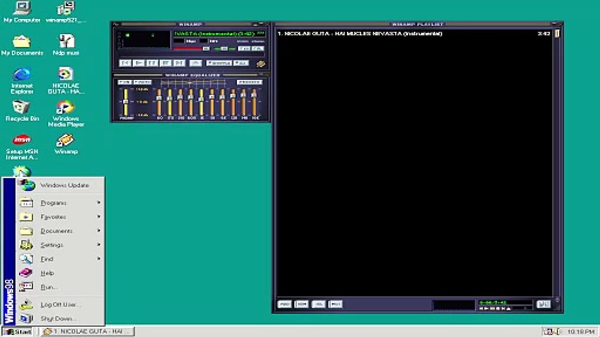Click the MISC button in Winamp Playlist

[x=335, y=304]
